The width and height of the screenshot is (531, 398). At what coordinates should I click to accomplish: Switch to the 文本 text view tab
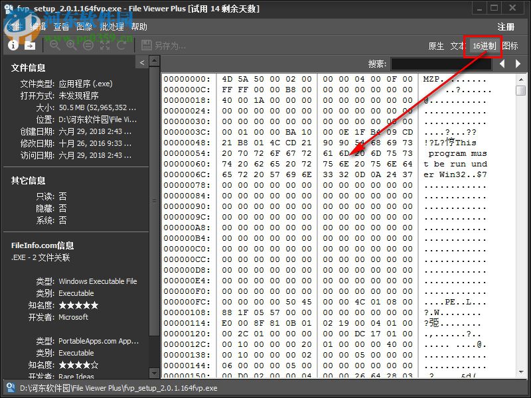click(x=457, y=45)
